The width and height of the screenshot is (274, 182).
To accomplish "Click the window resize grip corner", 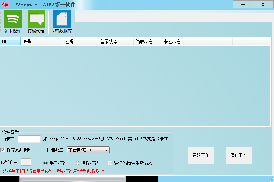I will pyautogui.click(x=272, y=180).
